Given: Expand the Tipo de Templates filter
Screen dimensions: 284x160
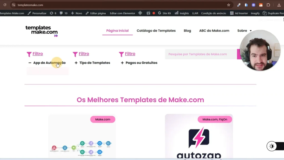Looking at the screenshot, I should point(92,63).
